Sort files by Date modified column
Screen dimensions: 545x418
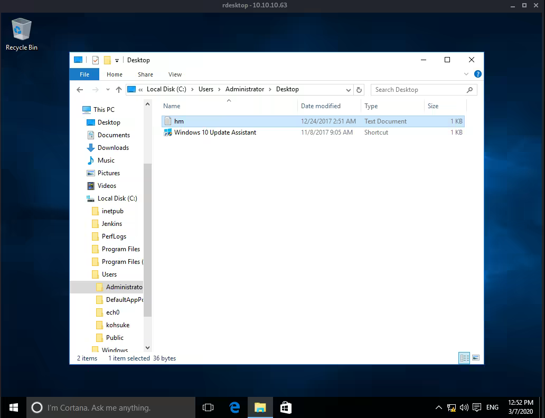(x=321, y=106)
